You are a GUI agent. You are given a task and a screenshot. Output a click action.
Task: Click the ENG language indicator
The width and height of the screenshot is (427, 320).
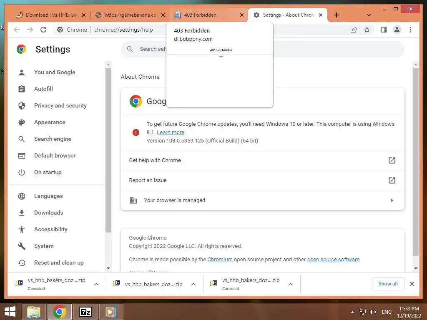[387, 312]
